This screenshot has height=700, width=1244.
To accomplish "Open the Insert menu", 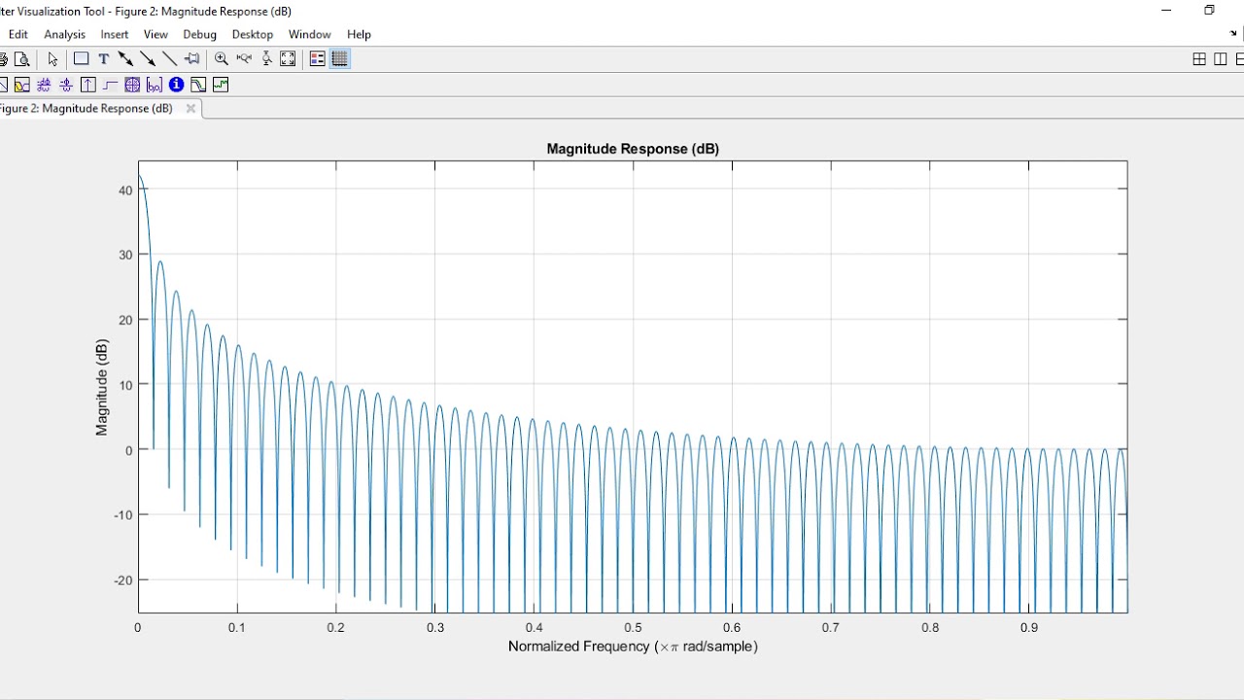I will pos(115,34).
